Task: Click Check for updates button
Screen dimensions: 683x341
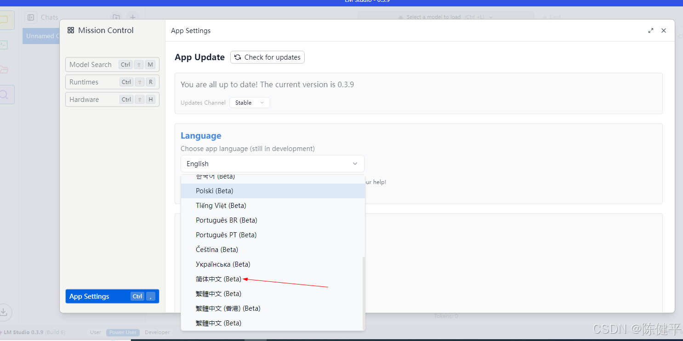Action: 268,57
